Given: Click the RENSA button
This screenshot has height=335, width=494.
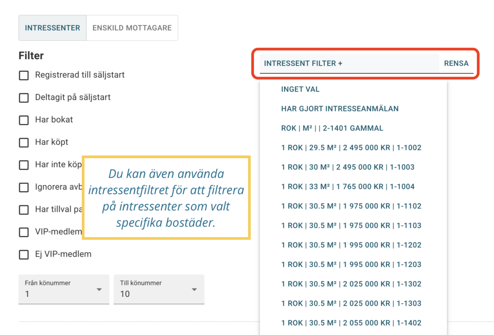Looking at the screenshot, I should (x=456, y=63).
